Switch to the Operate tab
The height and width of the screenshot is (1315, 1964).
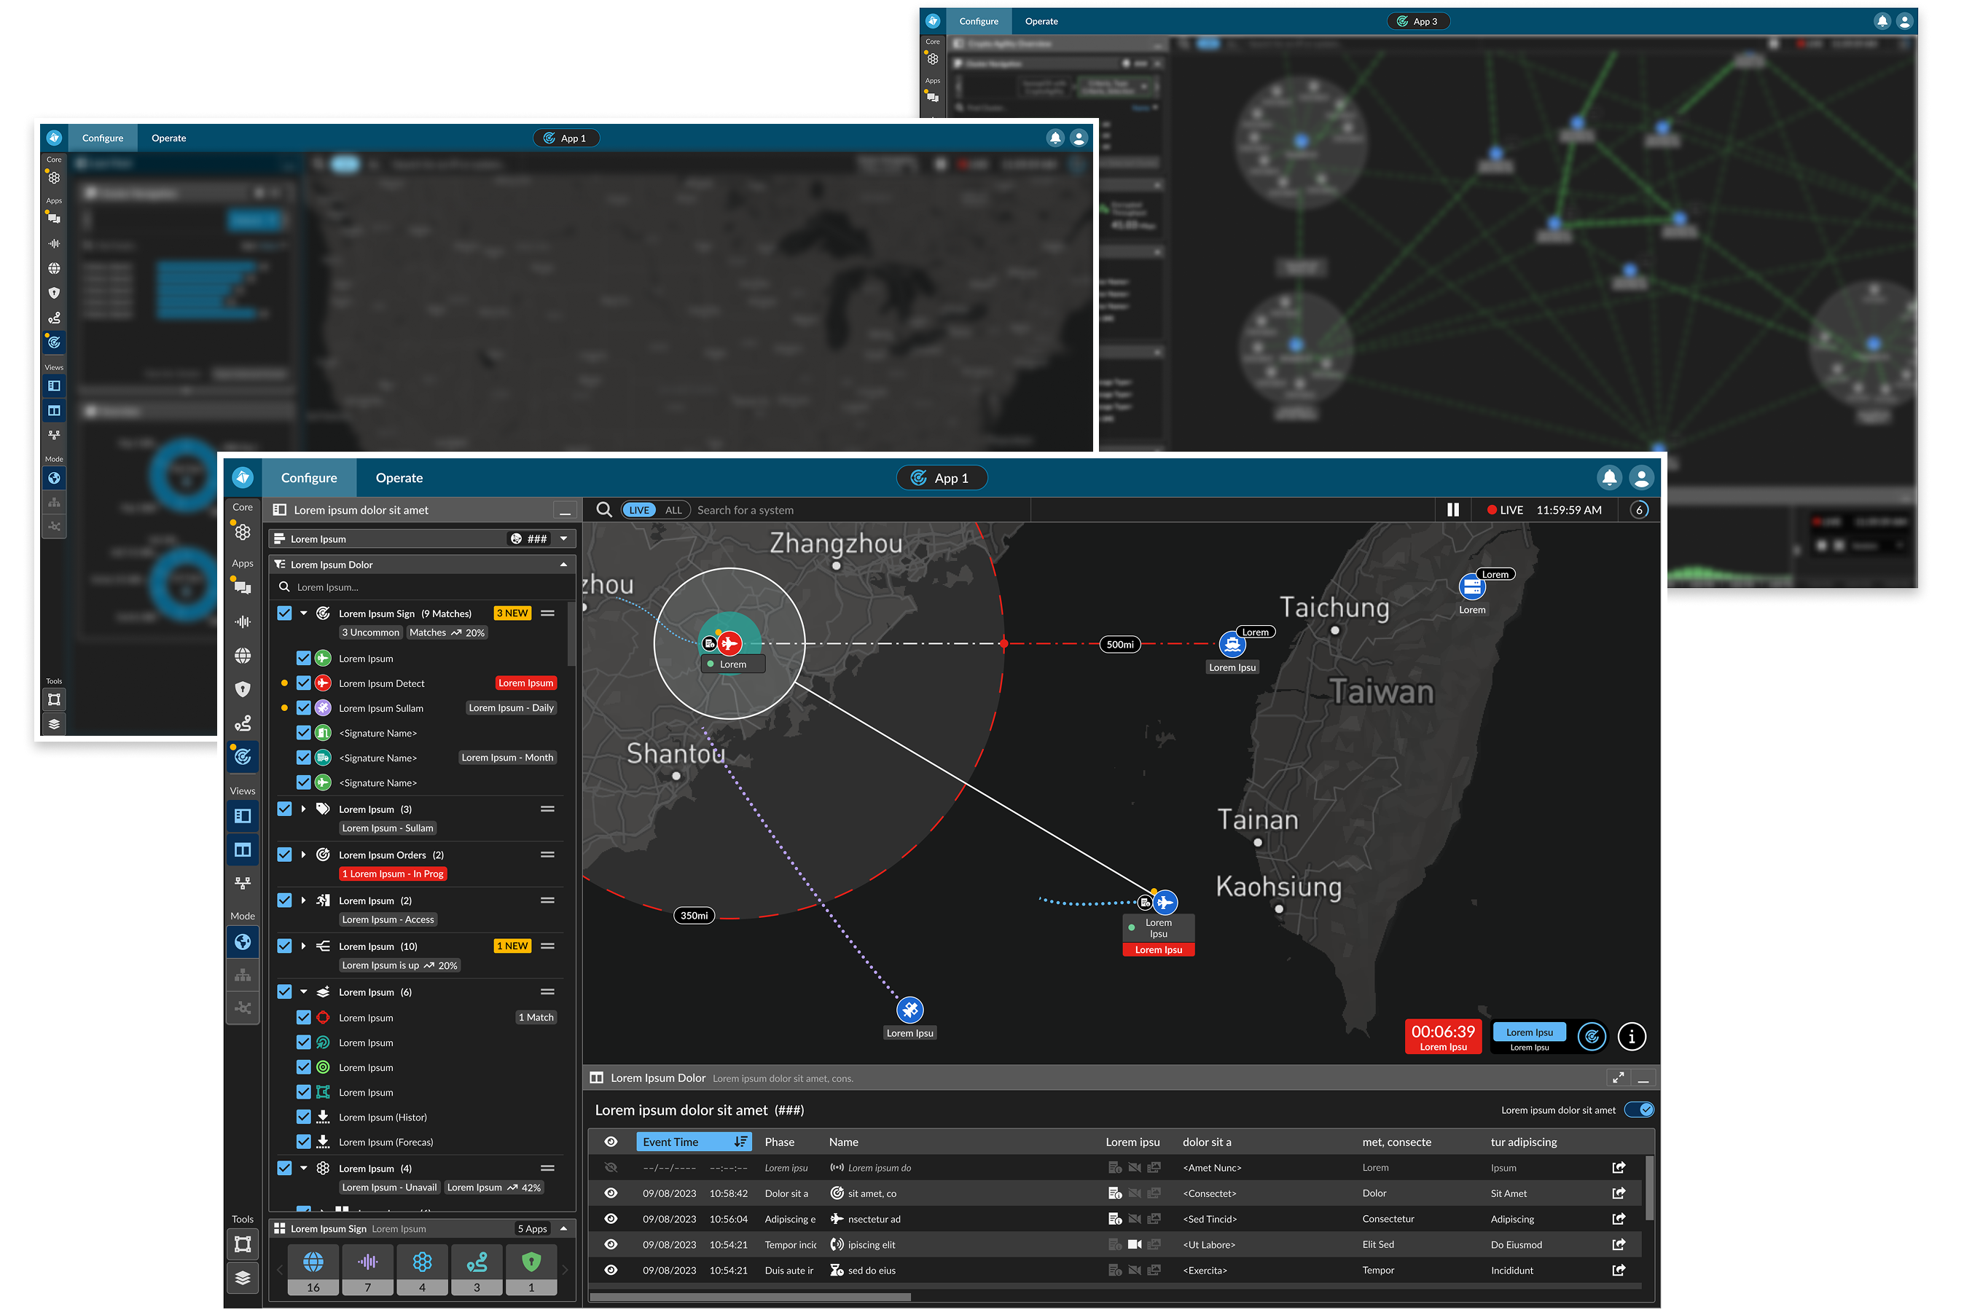(x=399, y=478)
